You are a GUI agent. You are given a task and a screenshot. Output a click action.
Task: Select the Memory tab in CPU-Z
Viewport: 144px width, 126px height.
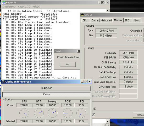point(118,20)
